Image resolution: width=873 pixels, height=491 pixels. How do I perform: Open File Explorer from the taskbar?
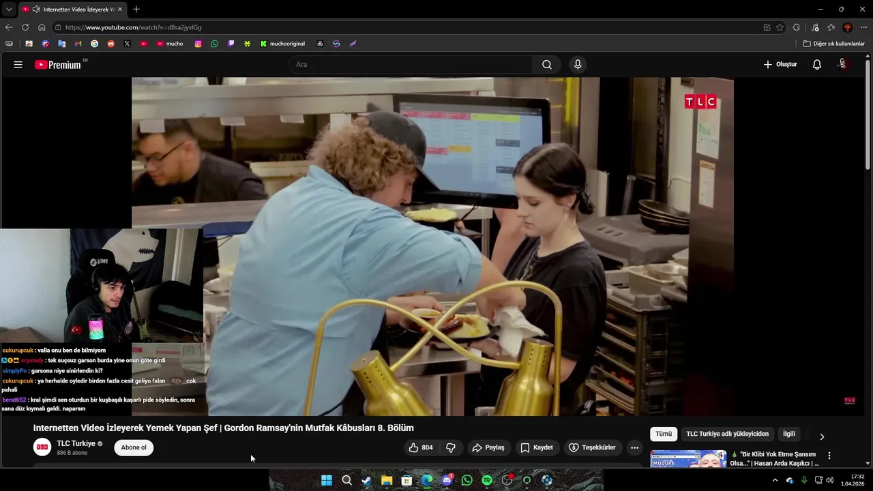(387, 480)
